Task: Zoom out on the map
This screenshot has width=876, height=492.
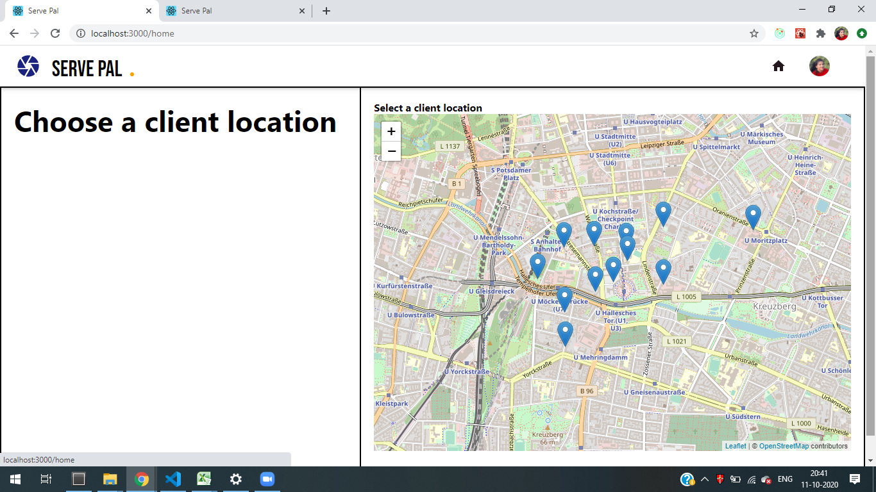Action: 391,152
